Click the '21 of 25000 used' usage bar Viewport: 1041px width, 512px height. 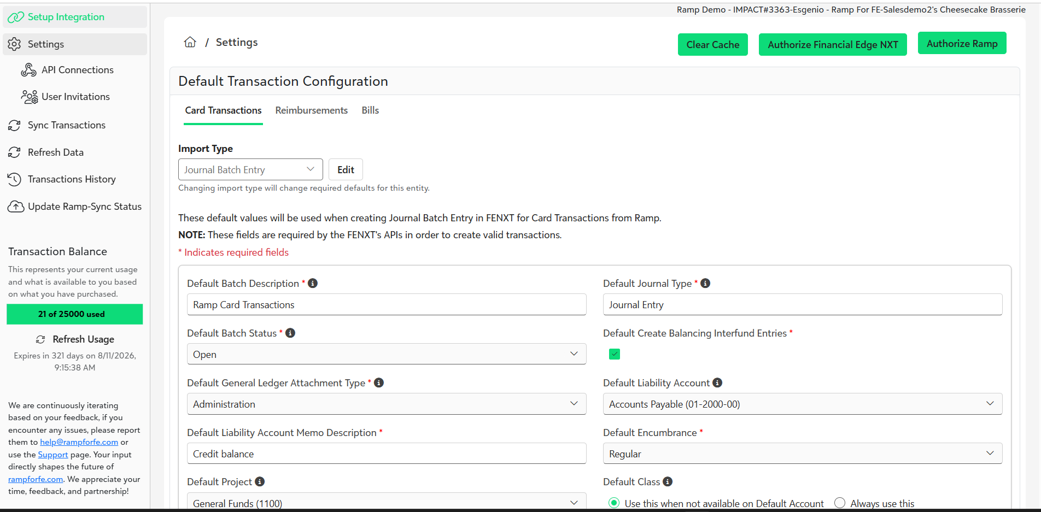click(75, 314)
